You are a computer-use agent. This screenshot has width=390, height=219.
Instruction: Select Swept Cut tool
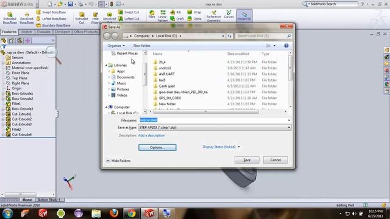point(129,12)
